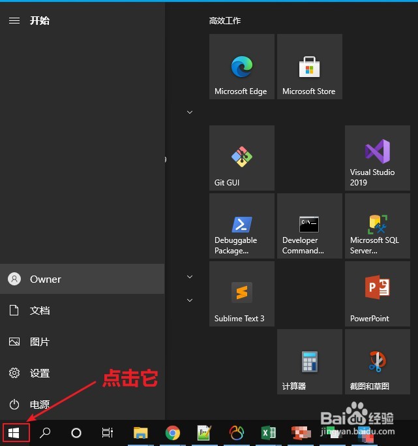Open Task View in taskbar

point(108,433)
